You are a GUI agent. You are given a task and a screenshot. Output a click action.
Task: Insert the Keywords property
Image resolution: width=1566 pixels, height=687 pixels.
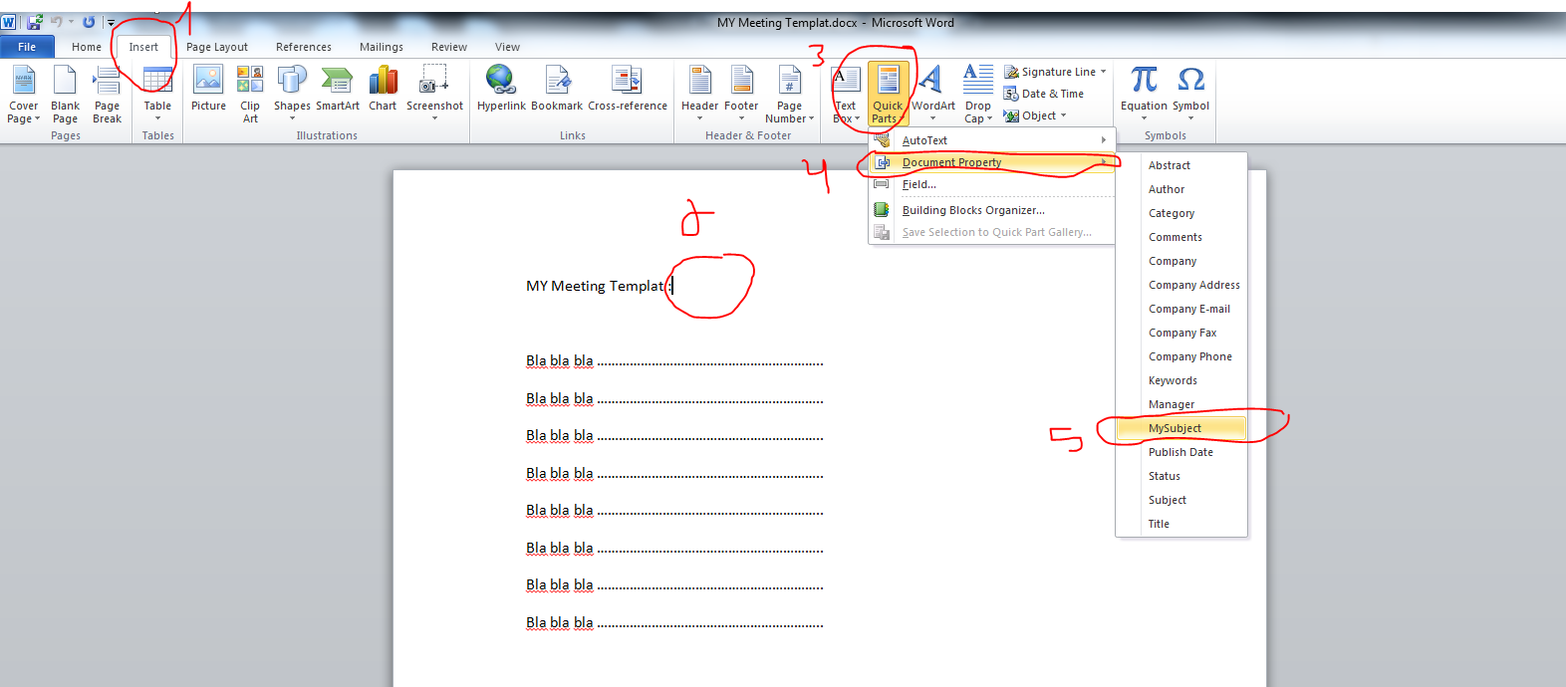pos(1181,380)
